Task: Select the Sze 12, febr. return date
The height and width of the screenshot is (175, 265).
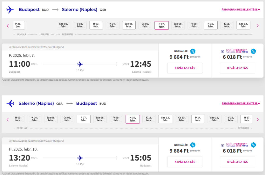Action: [x=165, y=119]
